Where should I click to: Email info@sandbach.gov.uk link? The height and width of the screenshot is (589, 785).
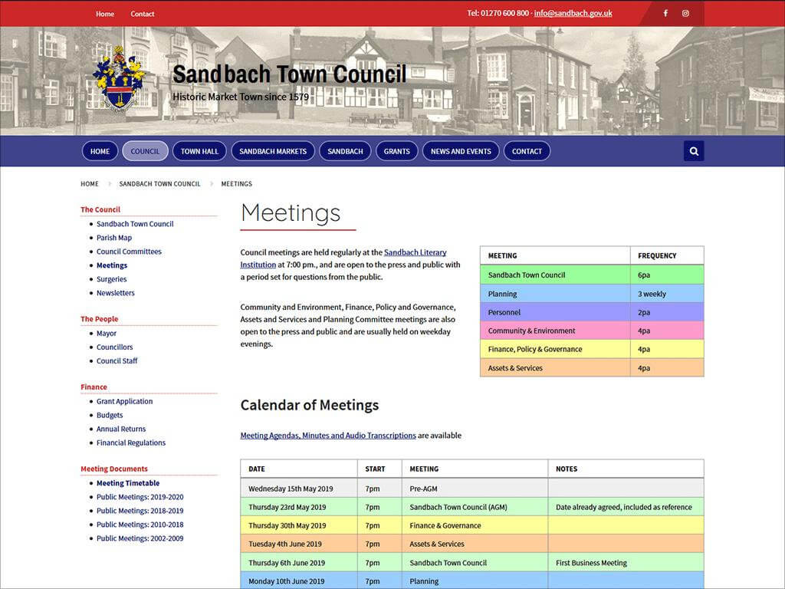pos(573,14)
